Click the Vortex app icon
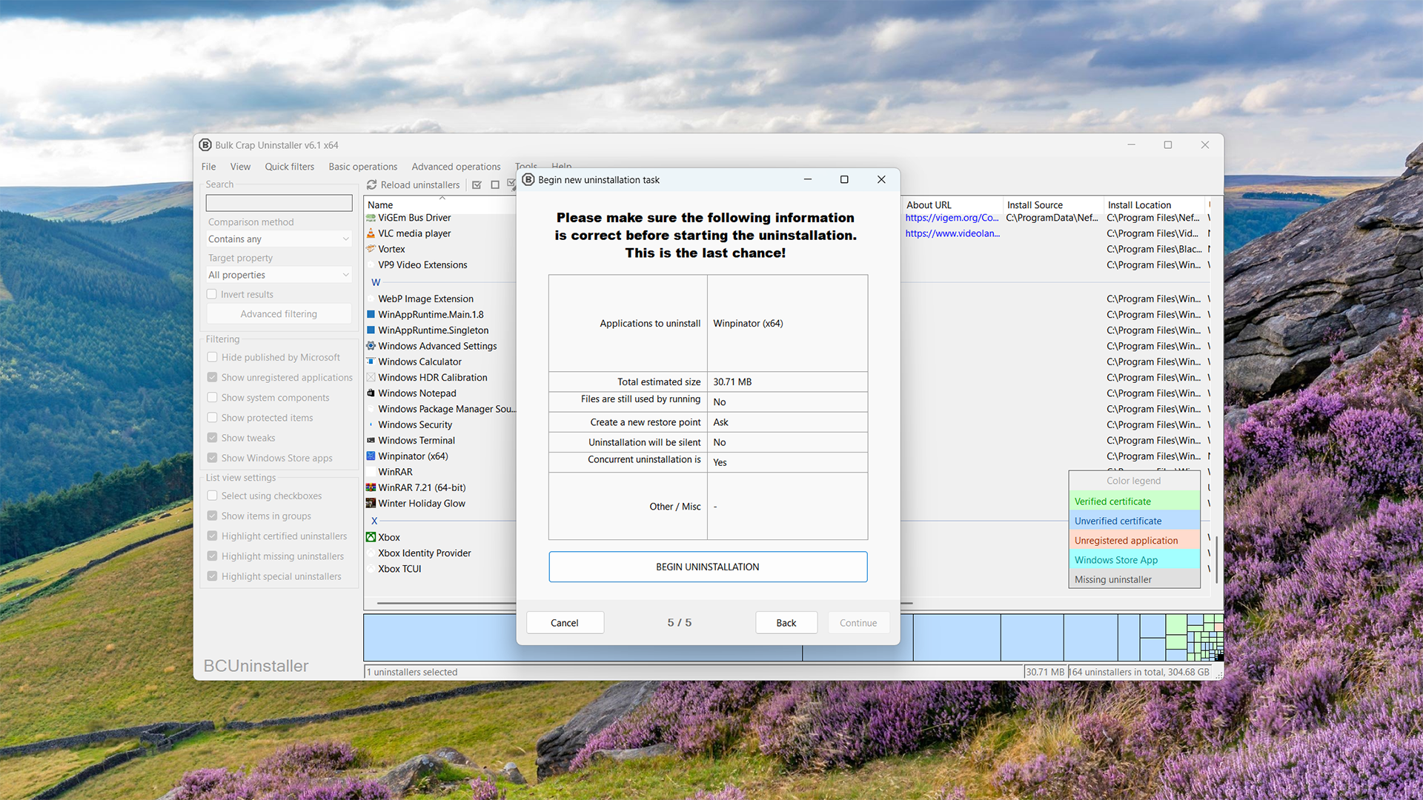 tap(371, 249)
